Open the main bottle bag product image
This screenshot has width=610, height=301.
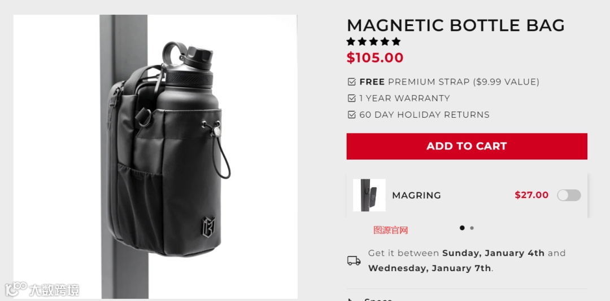[x=156, y=157]
